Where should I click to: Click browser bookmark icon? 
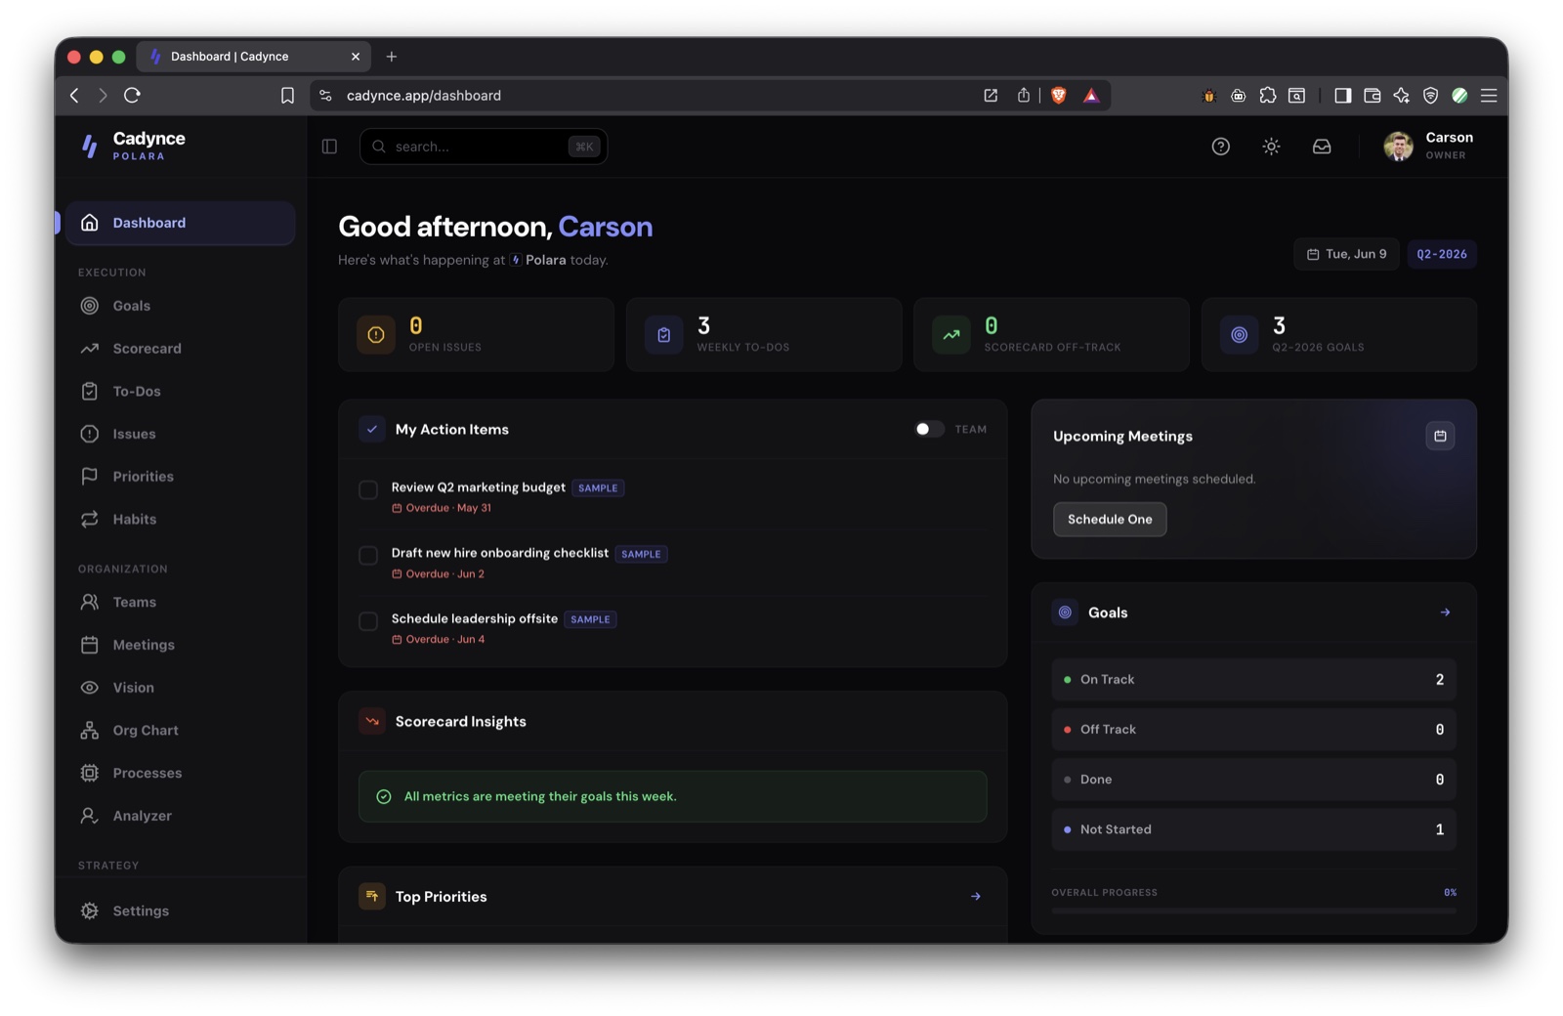[x=287, y=96]
